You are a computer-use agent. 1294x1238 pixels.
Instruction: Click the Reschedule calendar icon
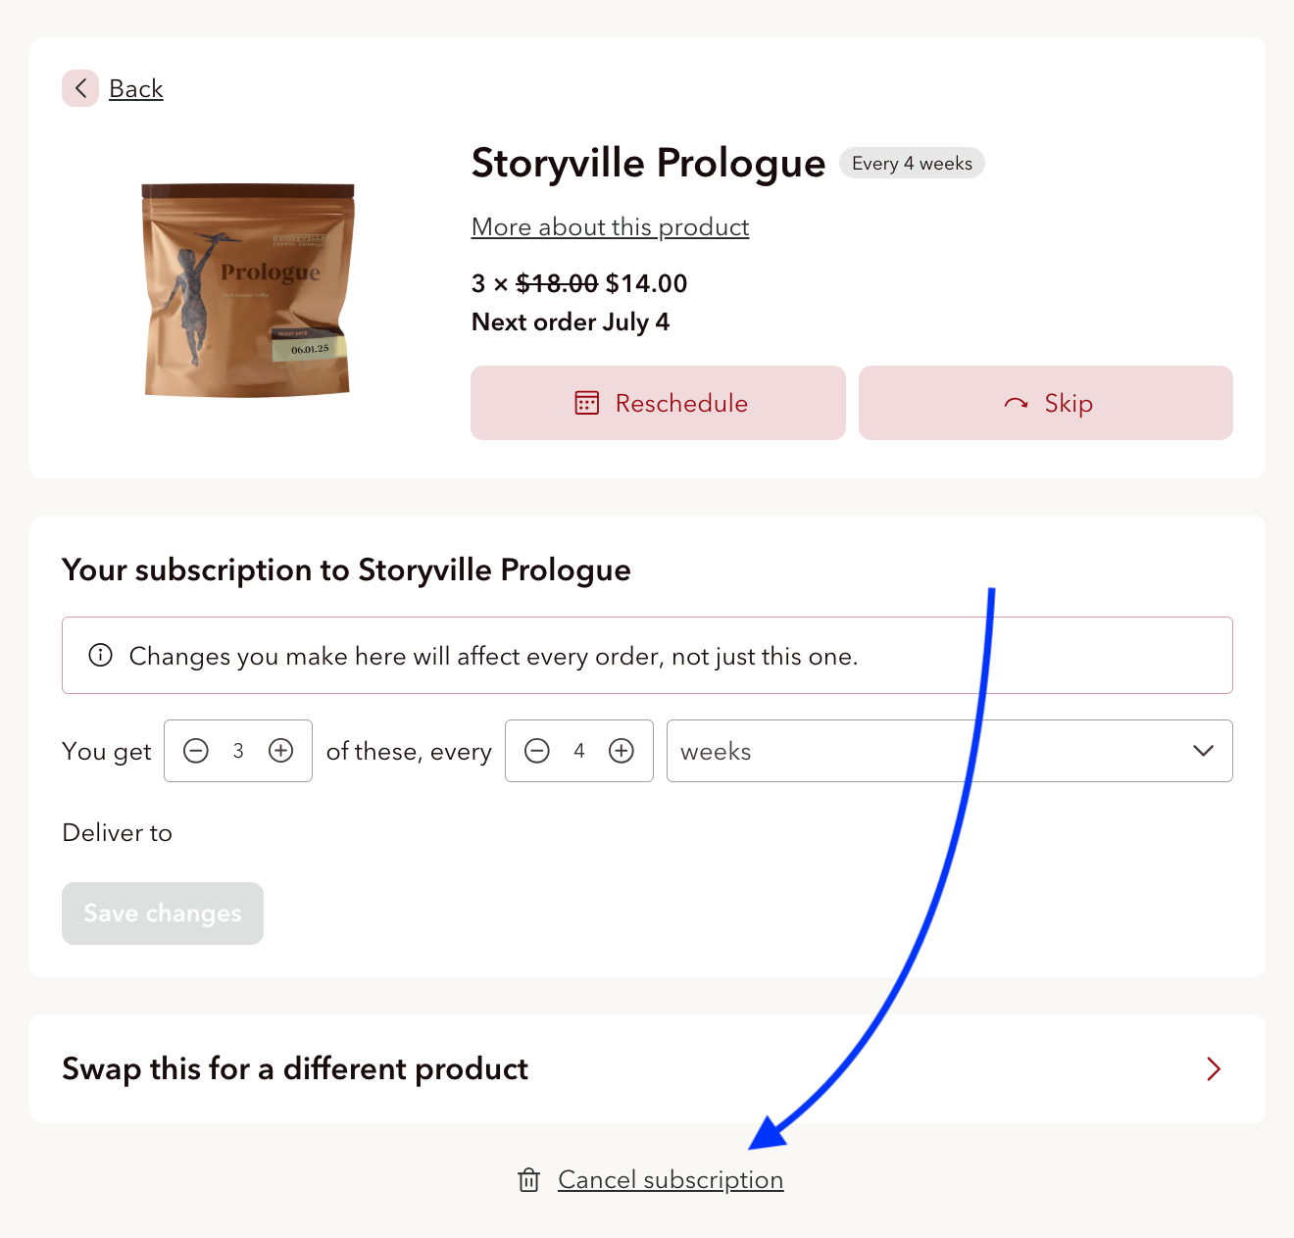pyautogui.click(x=587, y=403)
